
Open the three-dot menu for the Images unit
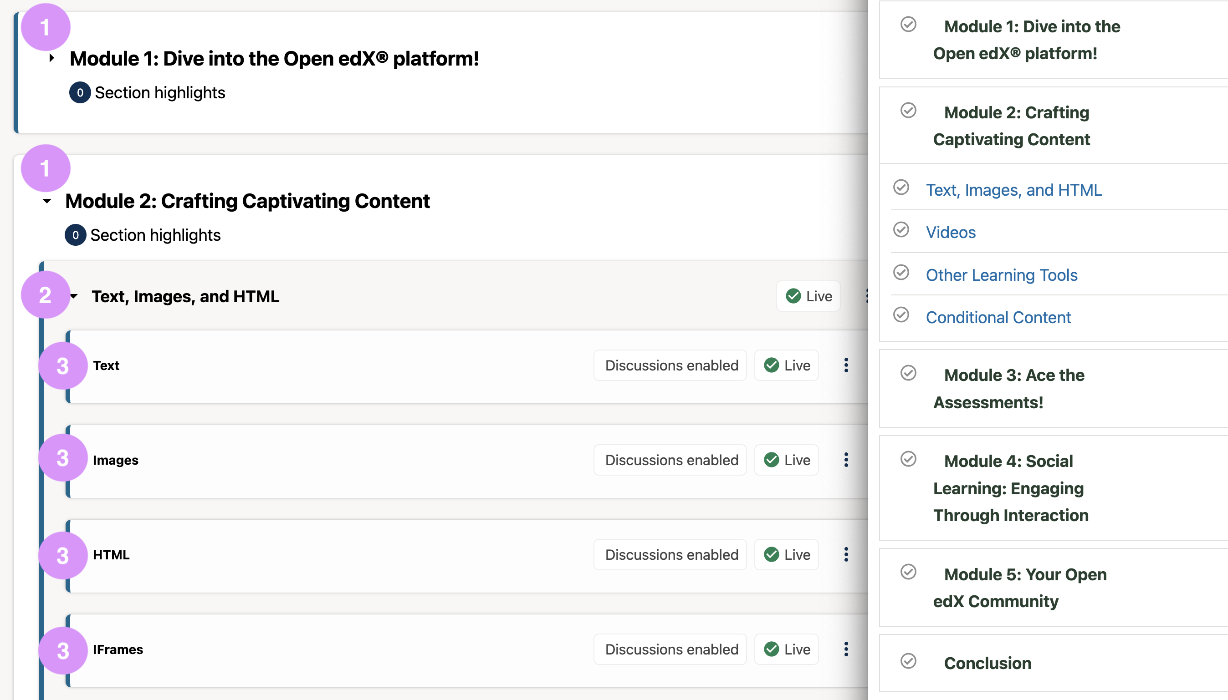tap(845, 460)
